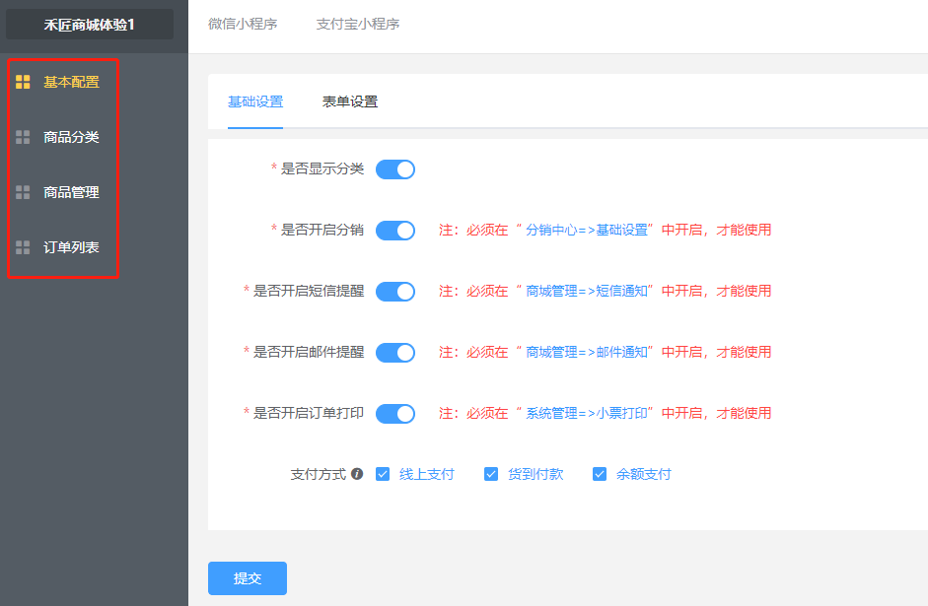Disable the 是否开启分销 switch
Screen dimensions: 928x606
point(395,231)
